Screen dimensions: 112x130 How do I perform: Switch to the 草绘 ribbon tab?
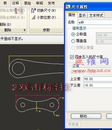(x=27, y=3)
